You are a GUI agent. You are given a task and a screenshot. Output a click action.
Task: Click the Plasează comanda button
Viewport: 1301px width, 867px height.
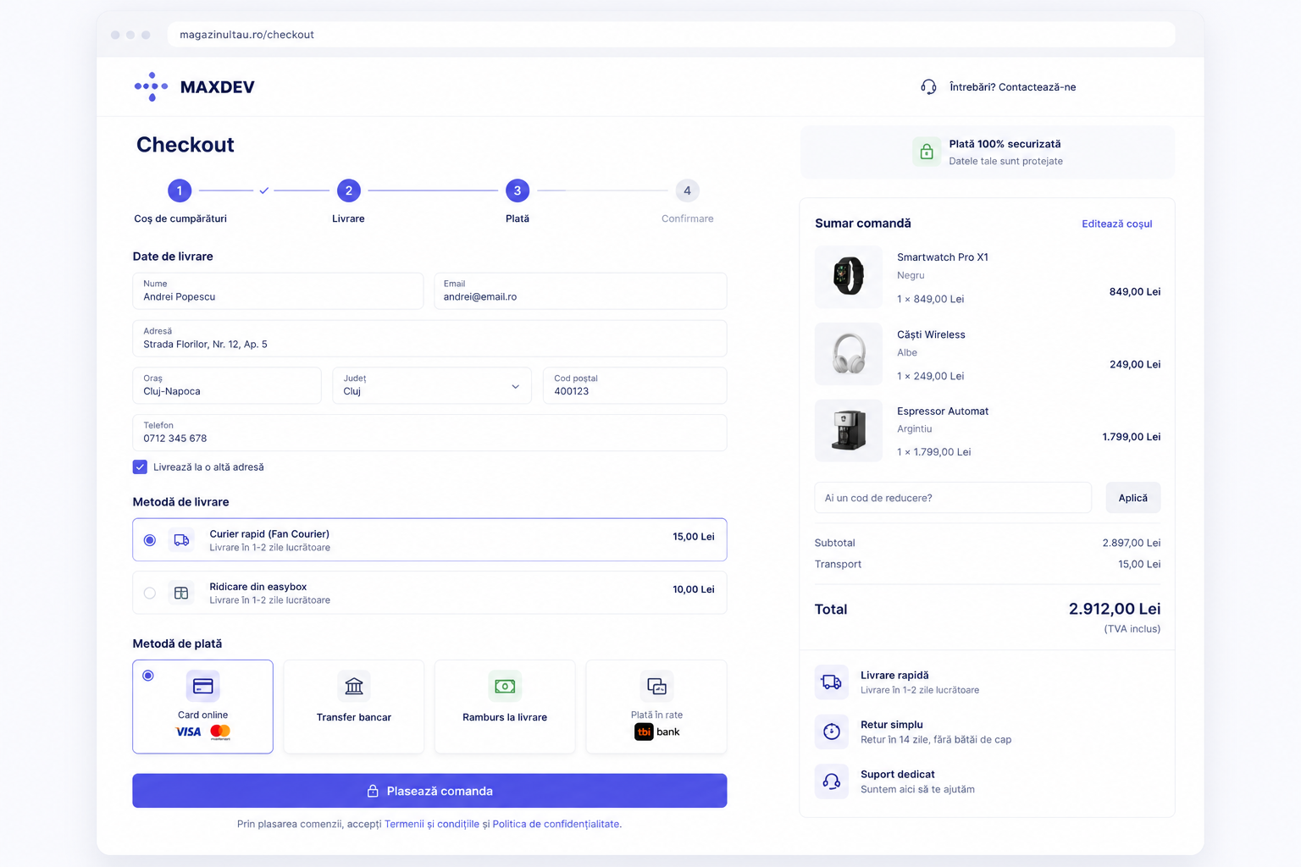point(429,791)
